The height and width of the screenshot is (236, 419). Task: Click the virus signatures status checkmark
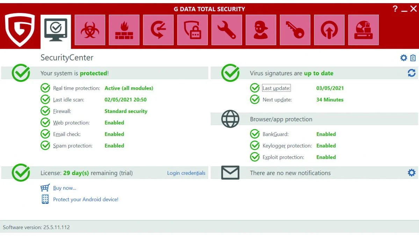click(230, 73)
